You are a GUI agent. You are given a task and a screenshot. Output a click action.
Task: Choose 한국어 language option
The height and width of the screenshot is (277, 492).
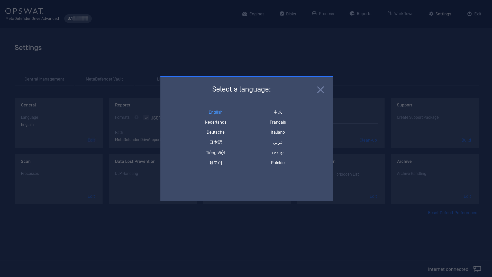pyautogui.click(x=215, y=163)
